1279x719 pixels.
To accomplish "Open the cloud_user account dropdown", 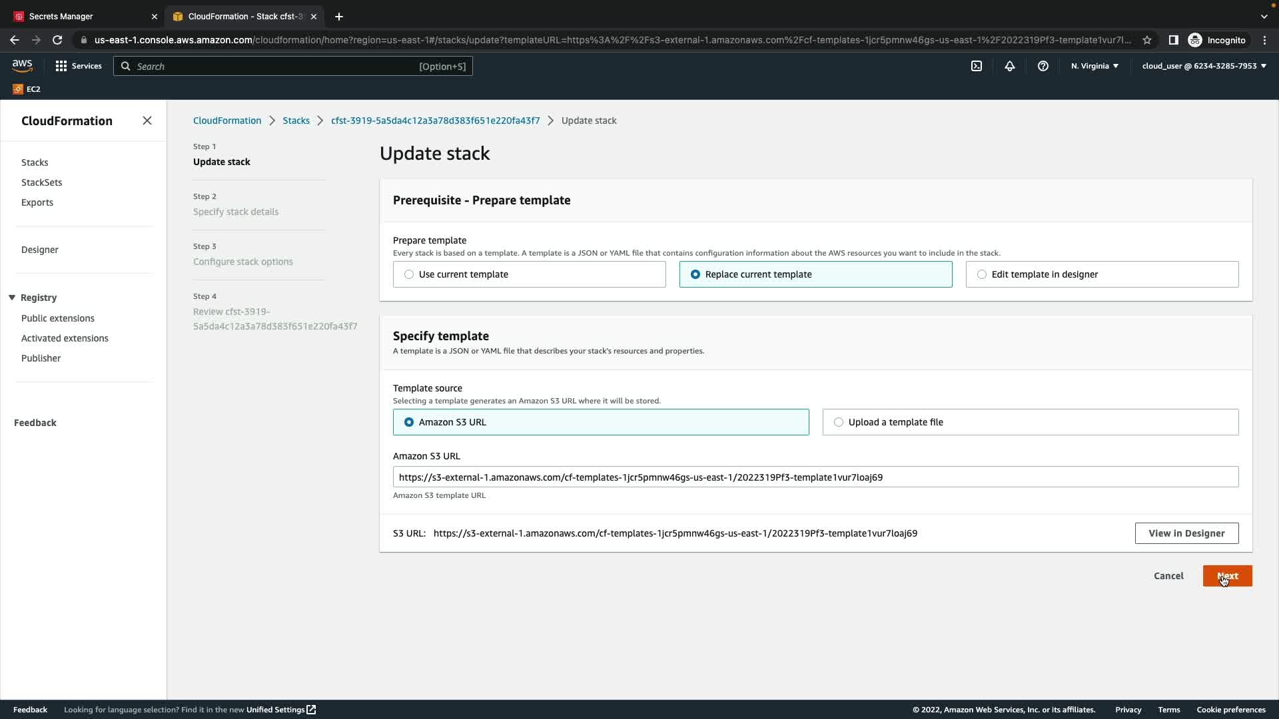I will click(x=1204, y=66).
